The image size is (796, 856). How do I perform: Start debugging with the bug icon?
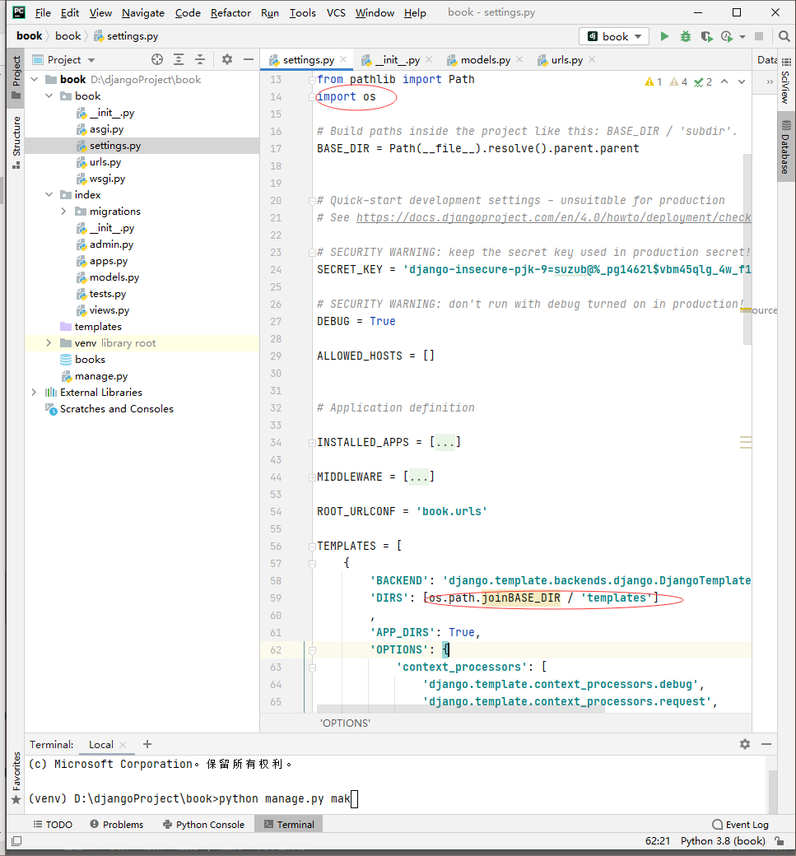coord(686,36)
